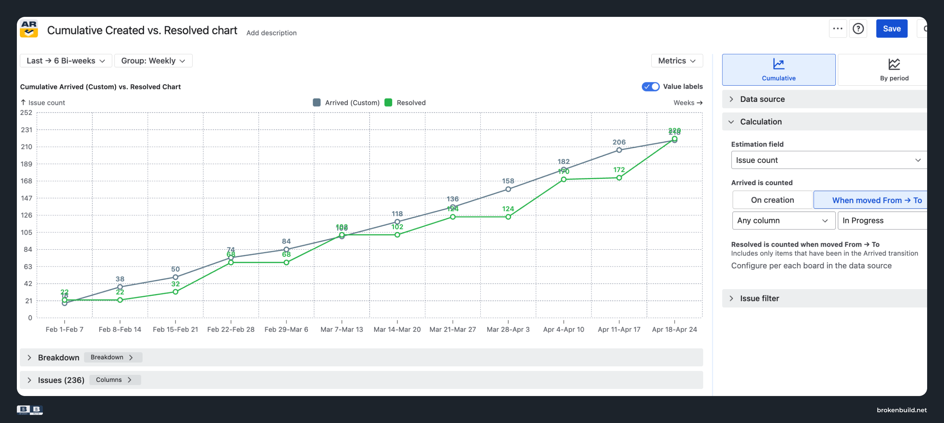Image resolution: width=944 pixels, height=423 pixels.
Task: Open the Columns settings chip
Action: pyautogui.click(x=115, y=380)
